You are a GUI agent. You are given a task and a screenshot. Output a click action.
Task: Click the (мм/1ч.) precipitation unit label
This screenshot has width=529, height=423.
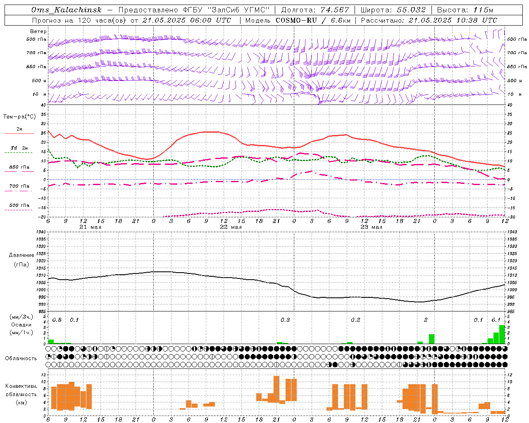21,333
